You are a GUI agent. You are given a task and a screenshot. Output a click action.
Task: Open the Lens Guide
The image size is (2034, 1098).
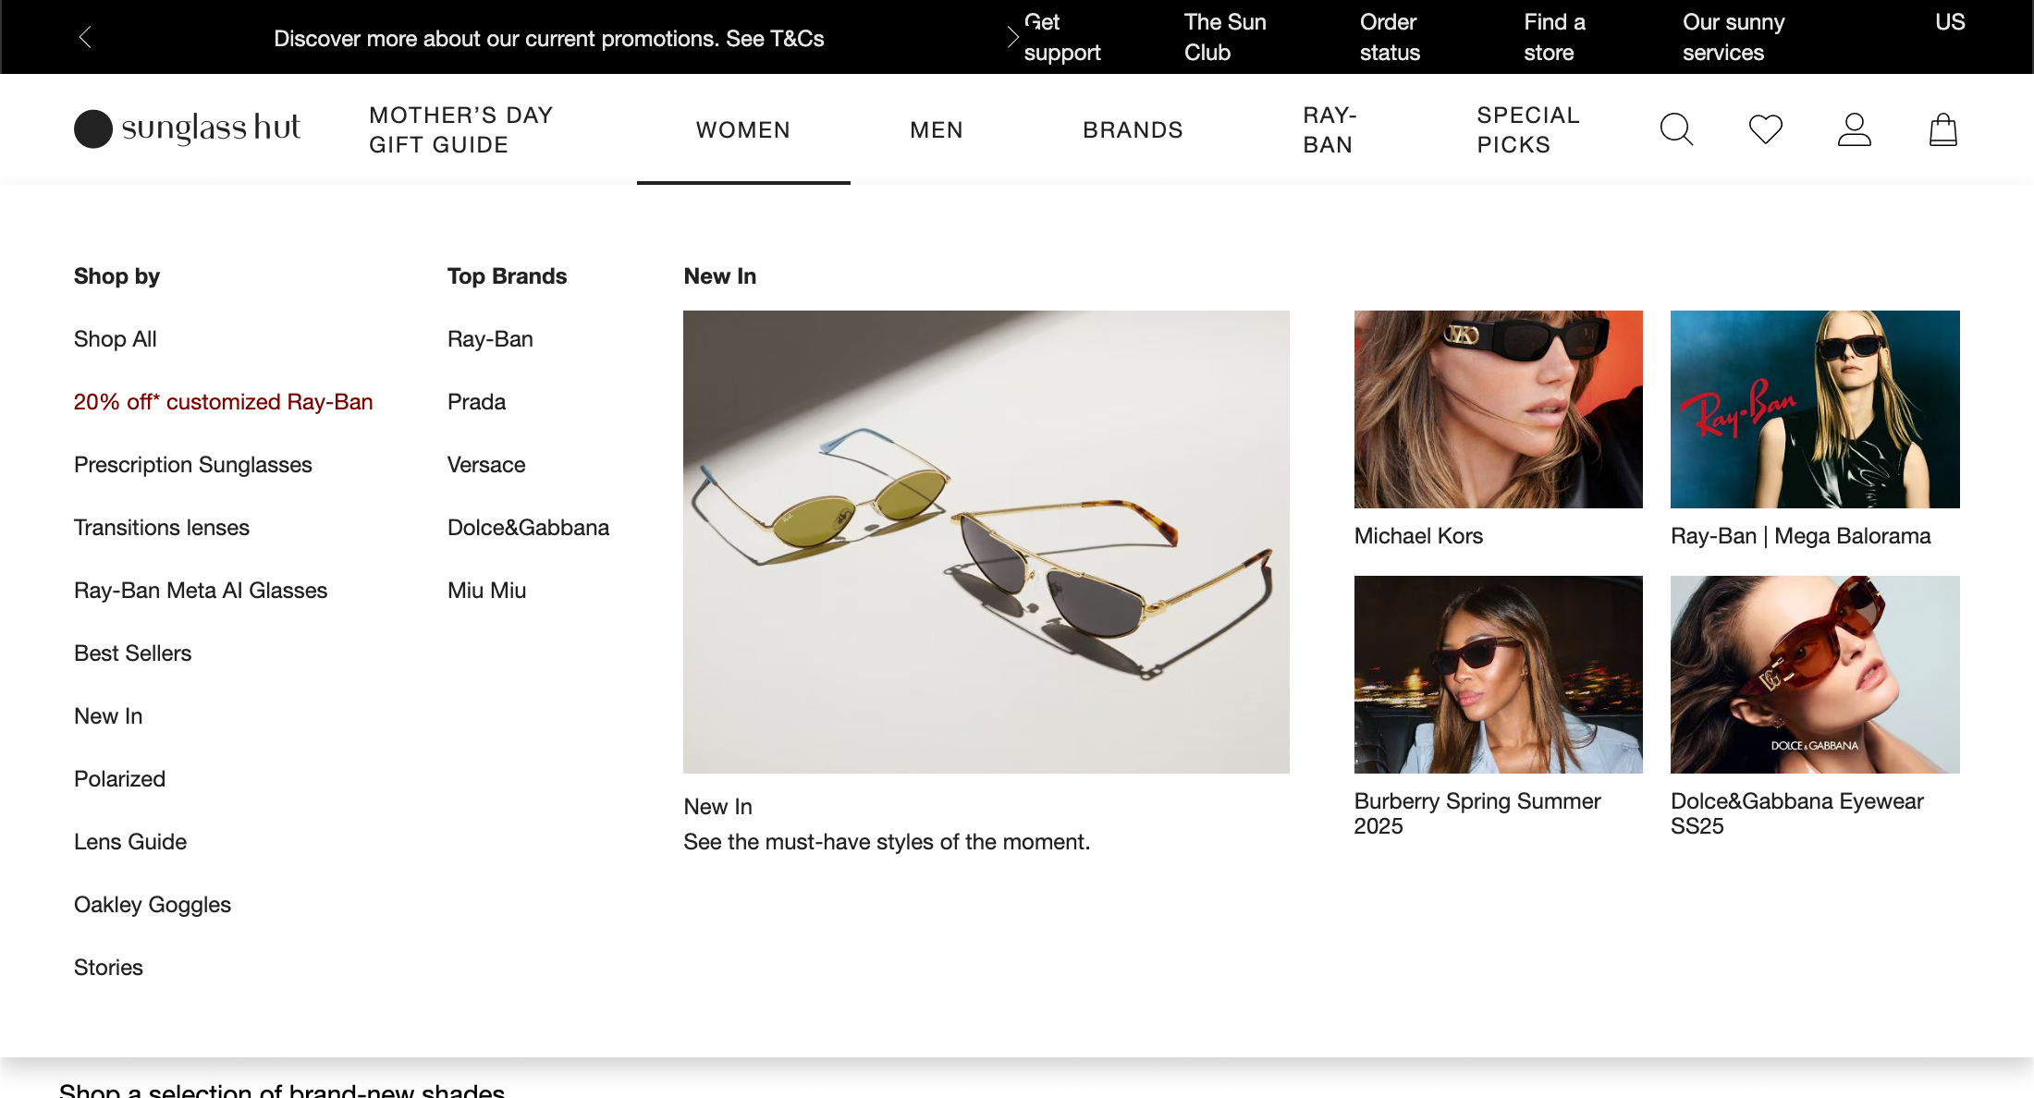[129, 841]
